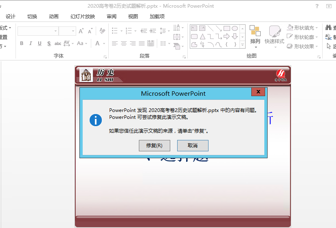This screenshot has width=336, height=228.
Task: Open the font name combo box
Action: 38,31
